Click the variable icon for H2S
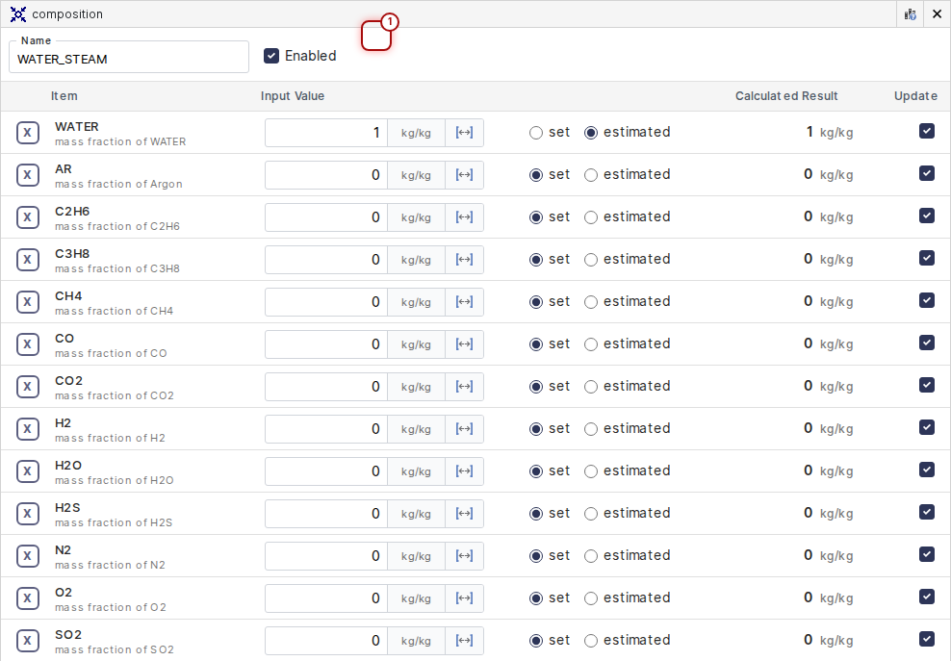This screenshot has width=951, height=661. coord(28,514)
